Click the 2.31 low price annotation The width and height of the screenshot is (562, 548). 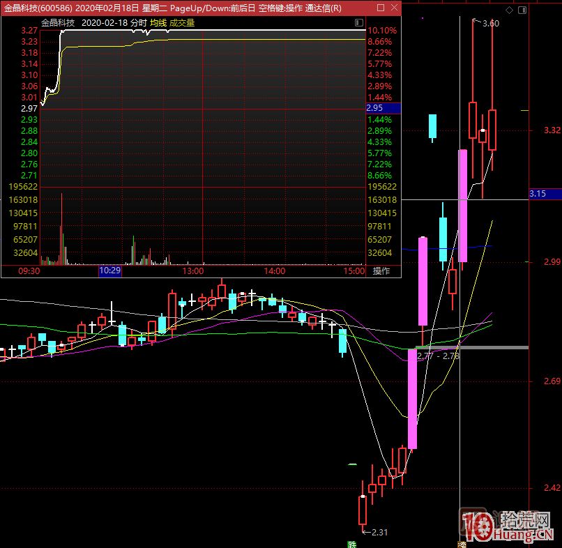click(379, 533)
